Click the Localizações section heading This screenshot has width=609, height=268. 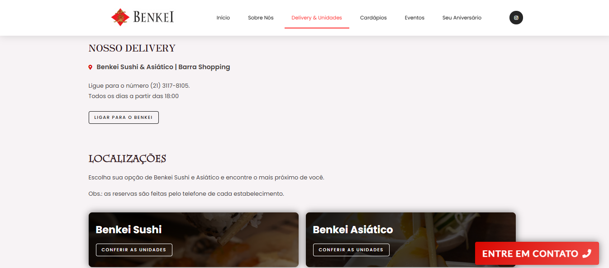tap(128, 159)
